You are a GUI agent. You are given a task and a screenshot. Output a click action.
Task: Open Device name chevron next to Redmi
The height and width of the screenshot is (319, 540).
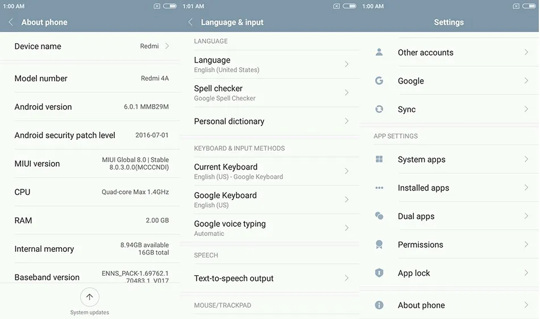(167, 46)
